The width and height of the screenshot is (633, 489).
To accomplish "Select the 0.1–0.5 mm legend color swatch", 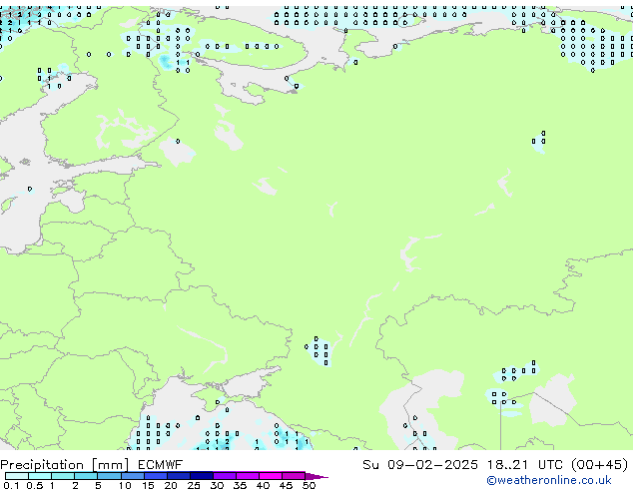I will (17, 476).
